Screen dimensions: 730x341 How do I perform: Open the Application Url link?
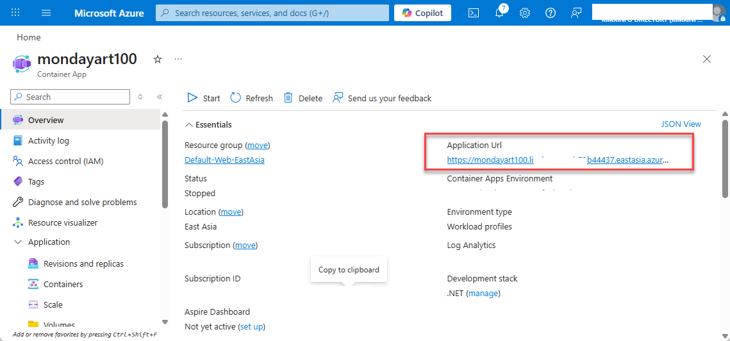558,160
